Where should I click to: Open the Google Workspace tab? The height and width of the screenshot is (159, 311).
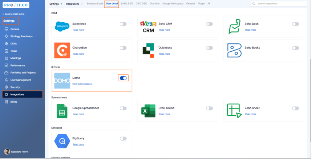pyautogui.click(x=173, y=4)
